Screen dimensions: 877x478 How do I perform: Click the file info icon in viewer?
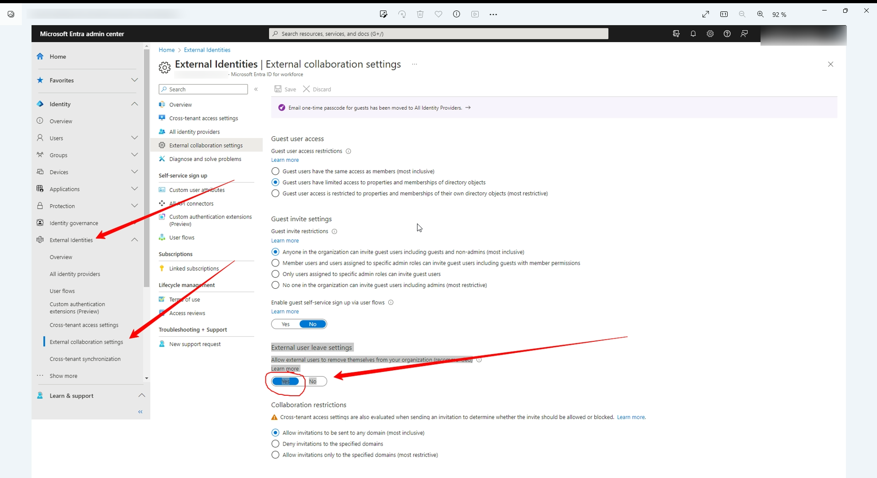point(457,14)
